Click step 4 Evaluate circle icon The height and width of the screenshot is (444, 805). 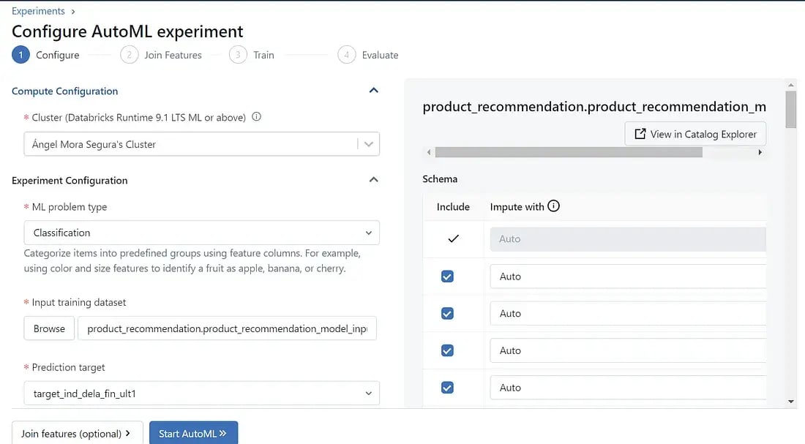point(346,55)
